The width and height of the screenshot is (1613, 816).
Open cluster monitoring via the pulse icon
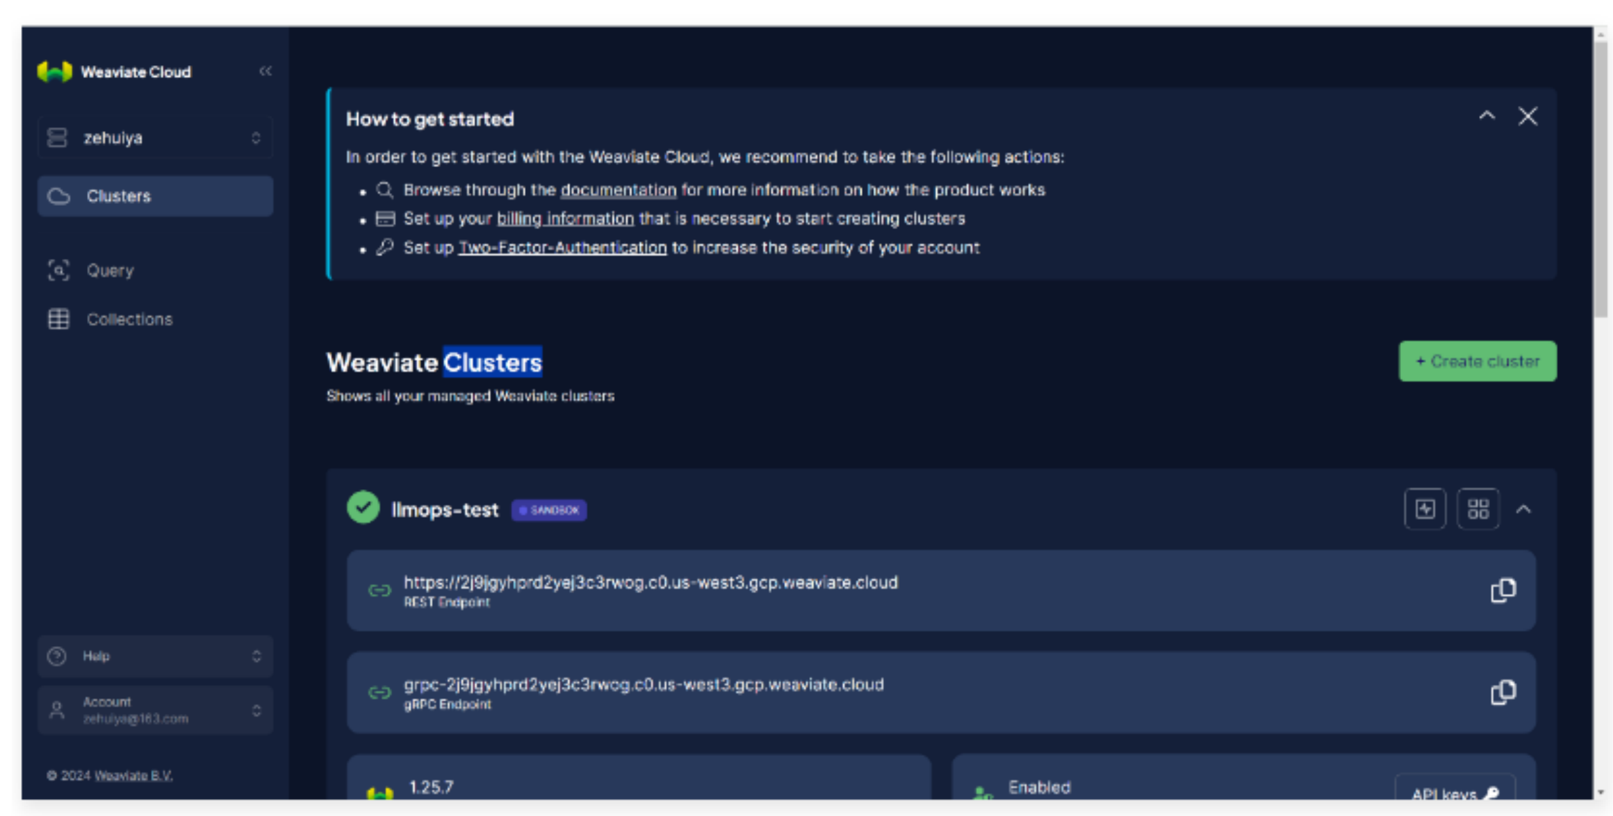1425,508
